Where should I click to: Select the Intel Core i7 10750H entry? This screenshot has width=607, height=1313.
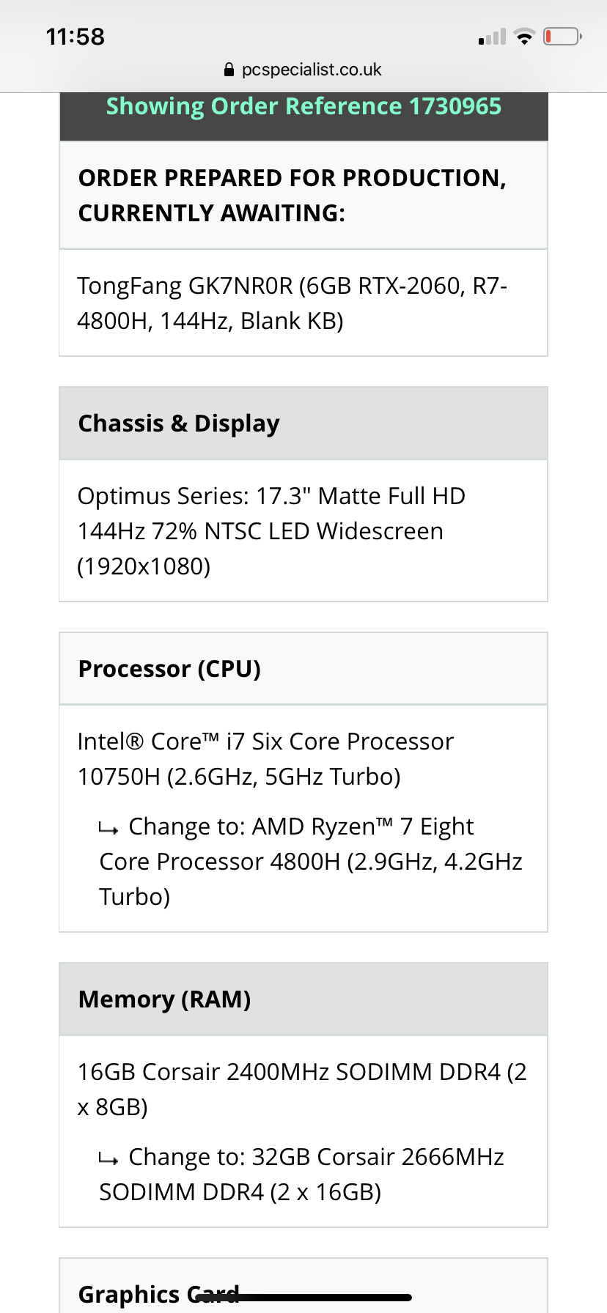point(265,758)
